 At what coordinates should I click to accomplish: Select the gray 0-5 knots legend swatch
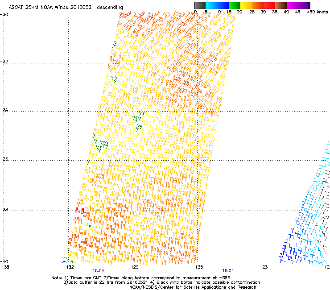(x=200, y=5)
